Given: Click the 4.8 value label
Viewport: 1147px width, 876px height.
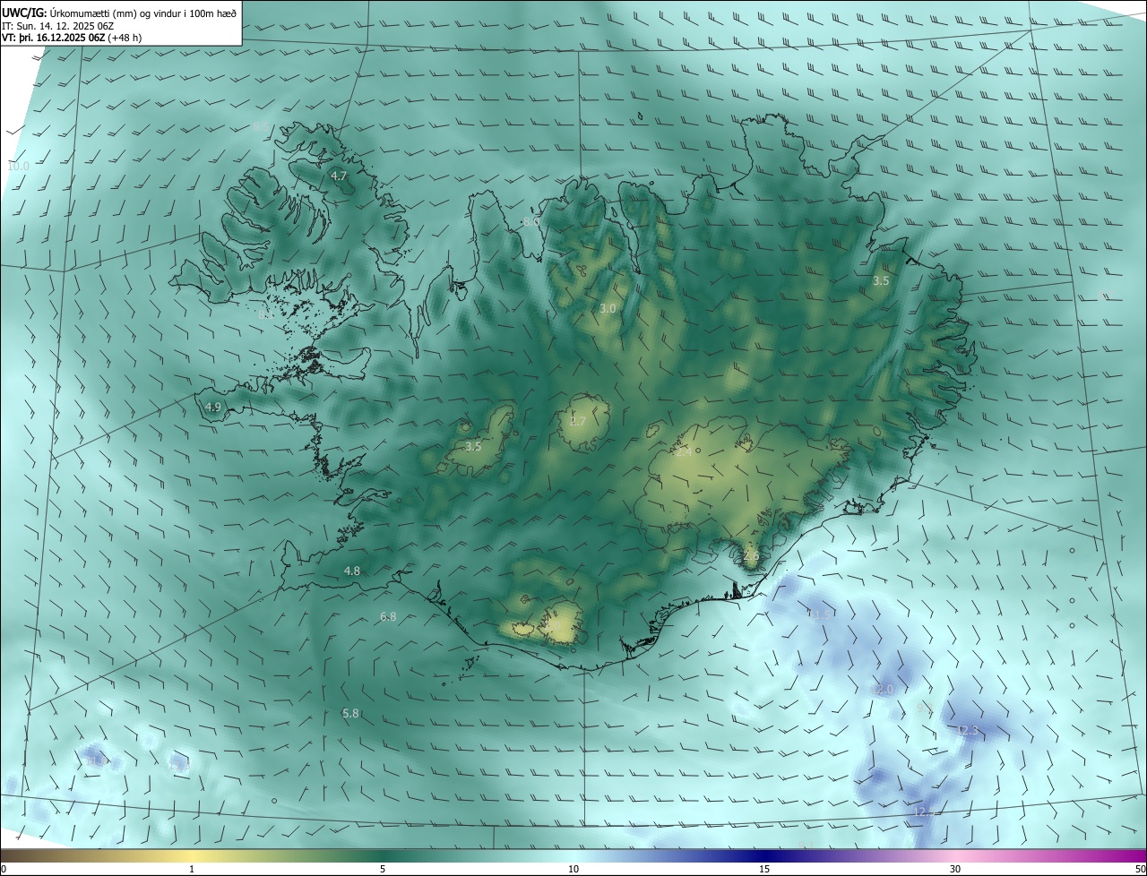Looking at the screenshot, I should [352, 571].
